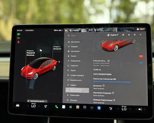Tap the HomeLink house icon in header
The image size is (154, 123).
[123, 35]
